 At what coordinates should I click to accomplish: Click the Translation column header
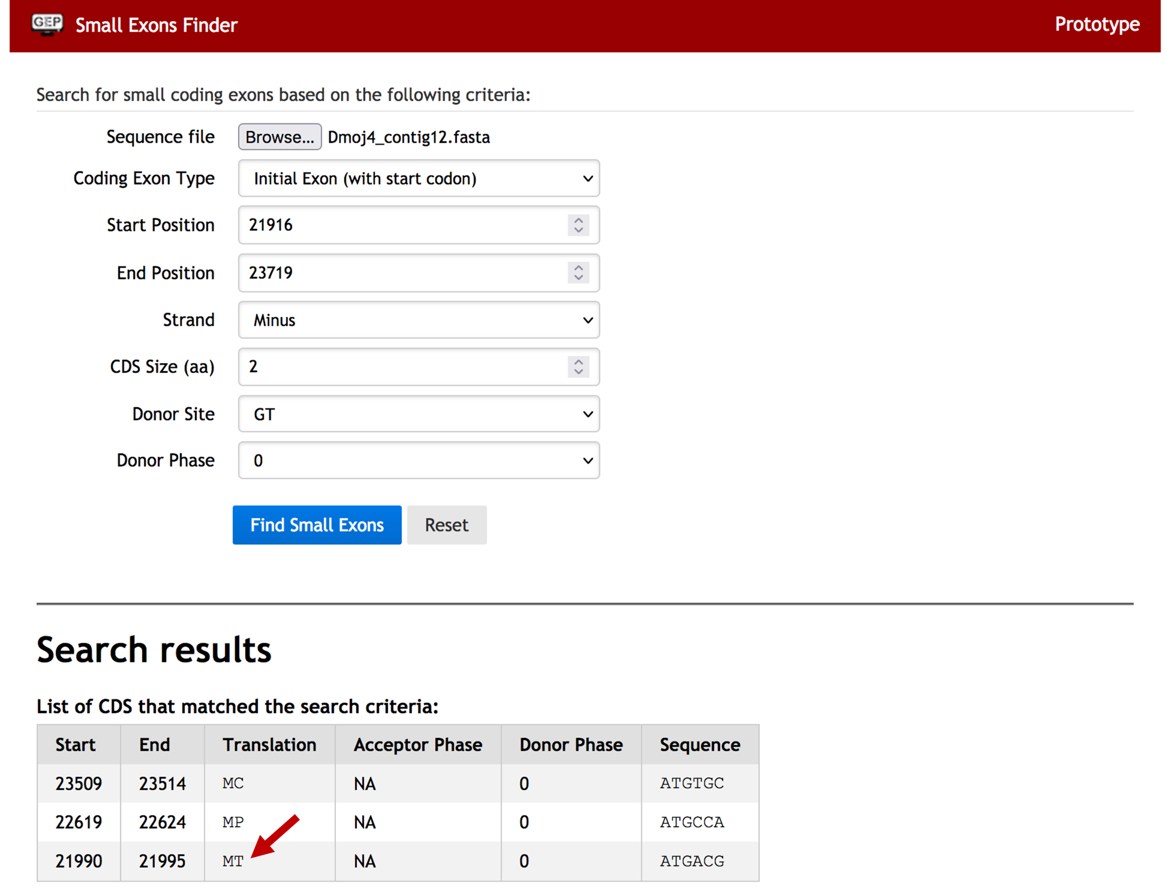click(269, 745)
